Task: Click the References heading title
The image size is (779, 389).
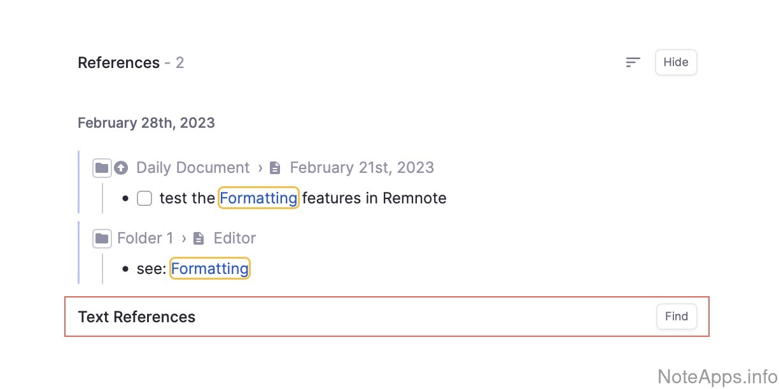Action: point(118,63)
